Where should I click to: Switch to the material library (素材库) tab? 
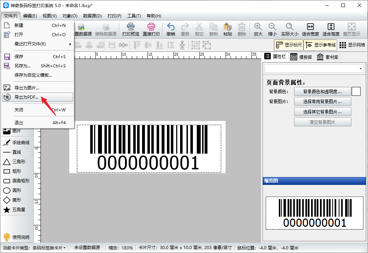[327, 57]
